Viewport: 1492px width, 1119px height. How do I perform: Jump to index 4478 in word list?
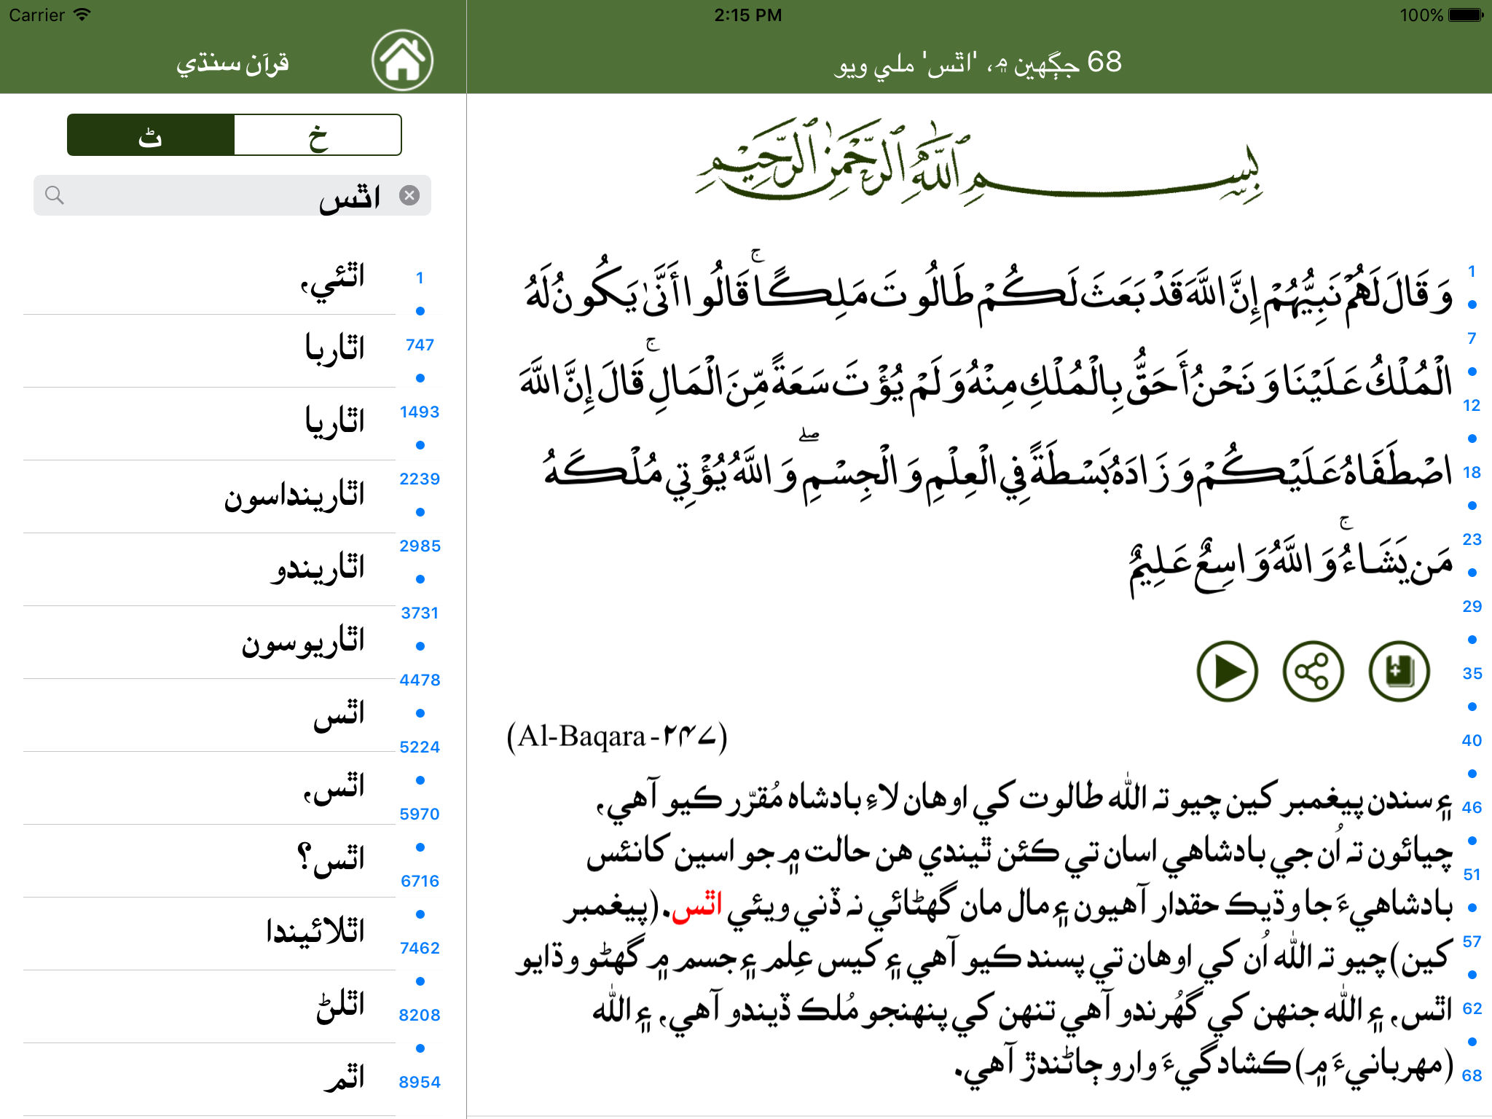point(420,680)
